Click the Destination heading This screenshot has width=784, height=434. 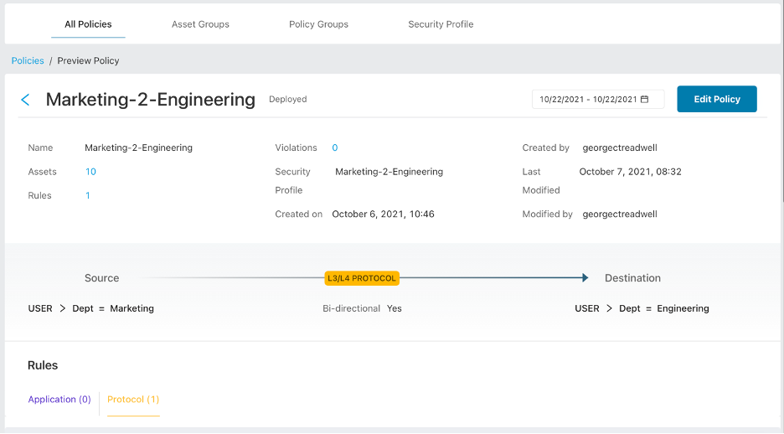coord(632,278)
